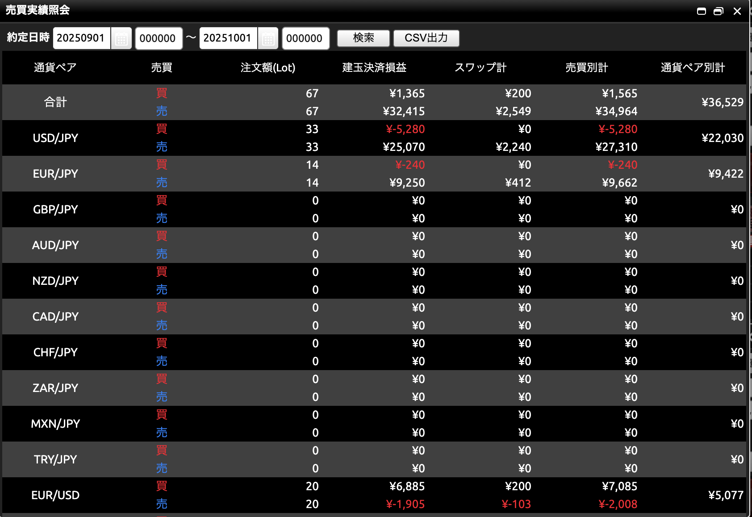
Task: Click the start time field 000000
Action: (x=158, y=38)
